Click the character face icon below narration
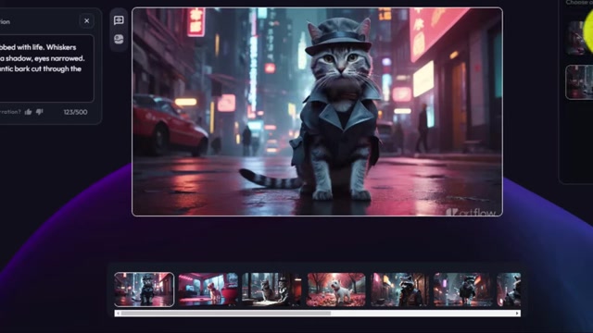 click(x=119, y=39)
